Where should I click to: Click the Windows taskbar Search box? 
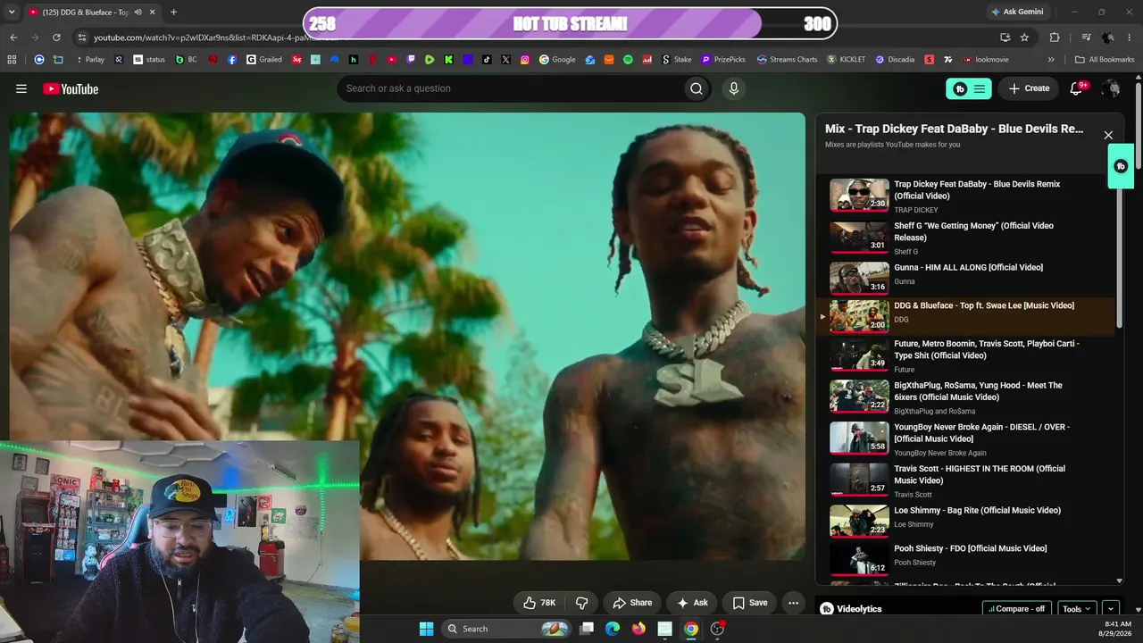tap(506, 629)
